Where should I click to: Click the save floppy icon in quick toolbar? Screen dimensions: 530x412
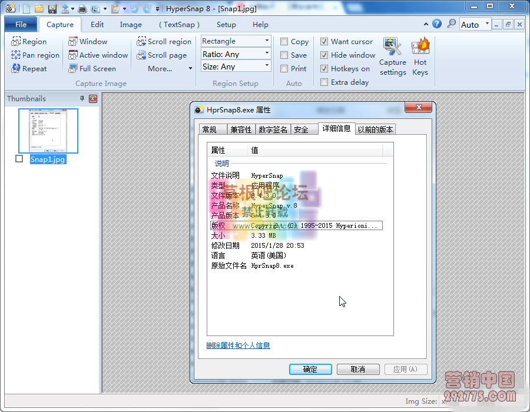tap(52, 8)
